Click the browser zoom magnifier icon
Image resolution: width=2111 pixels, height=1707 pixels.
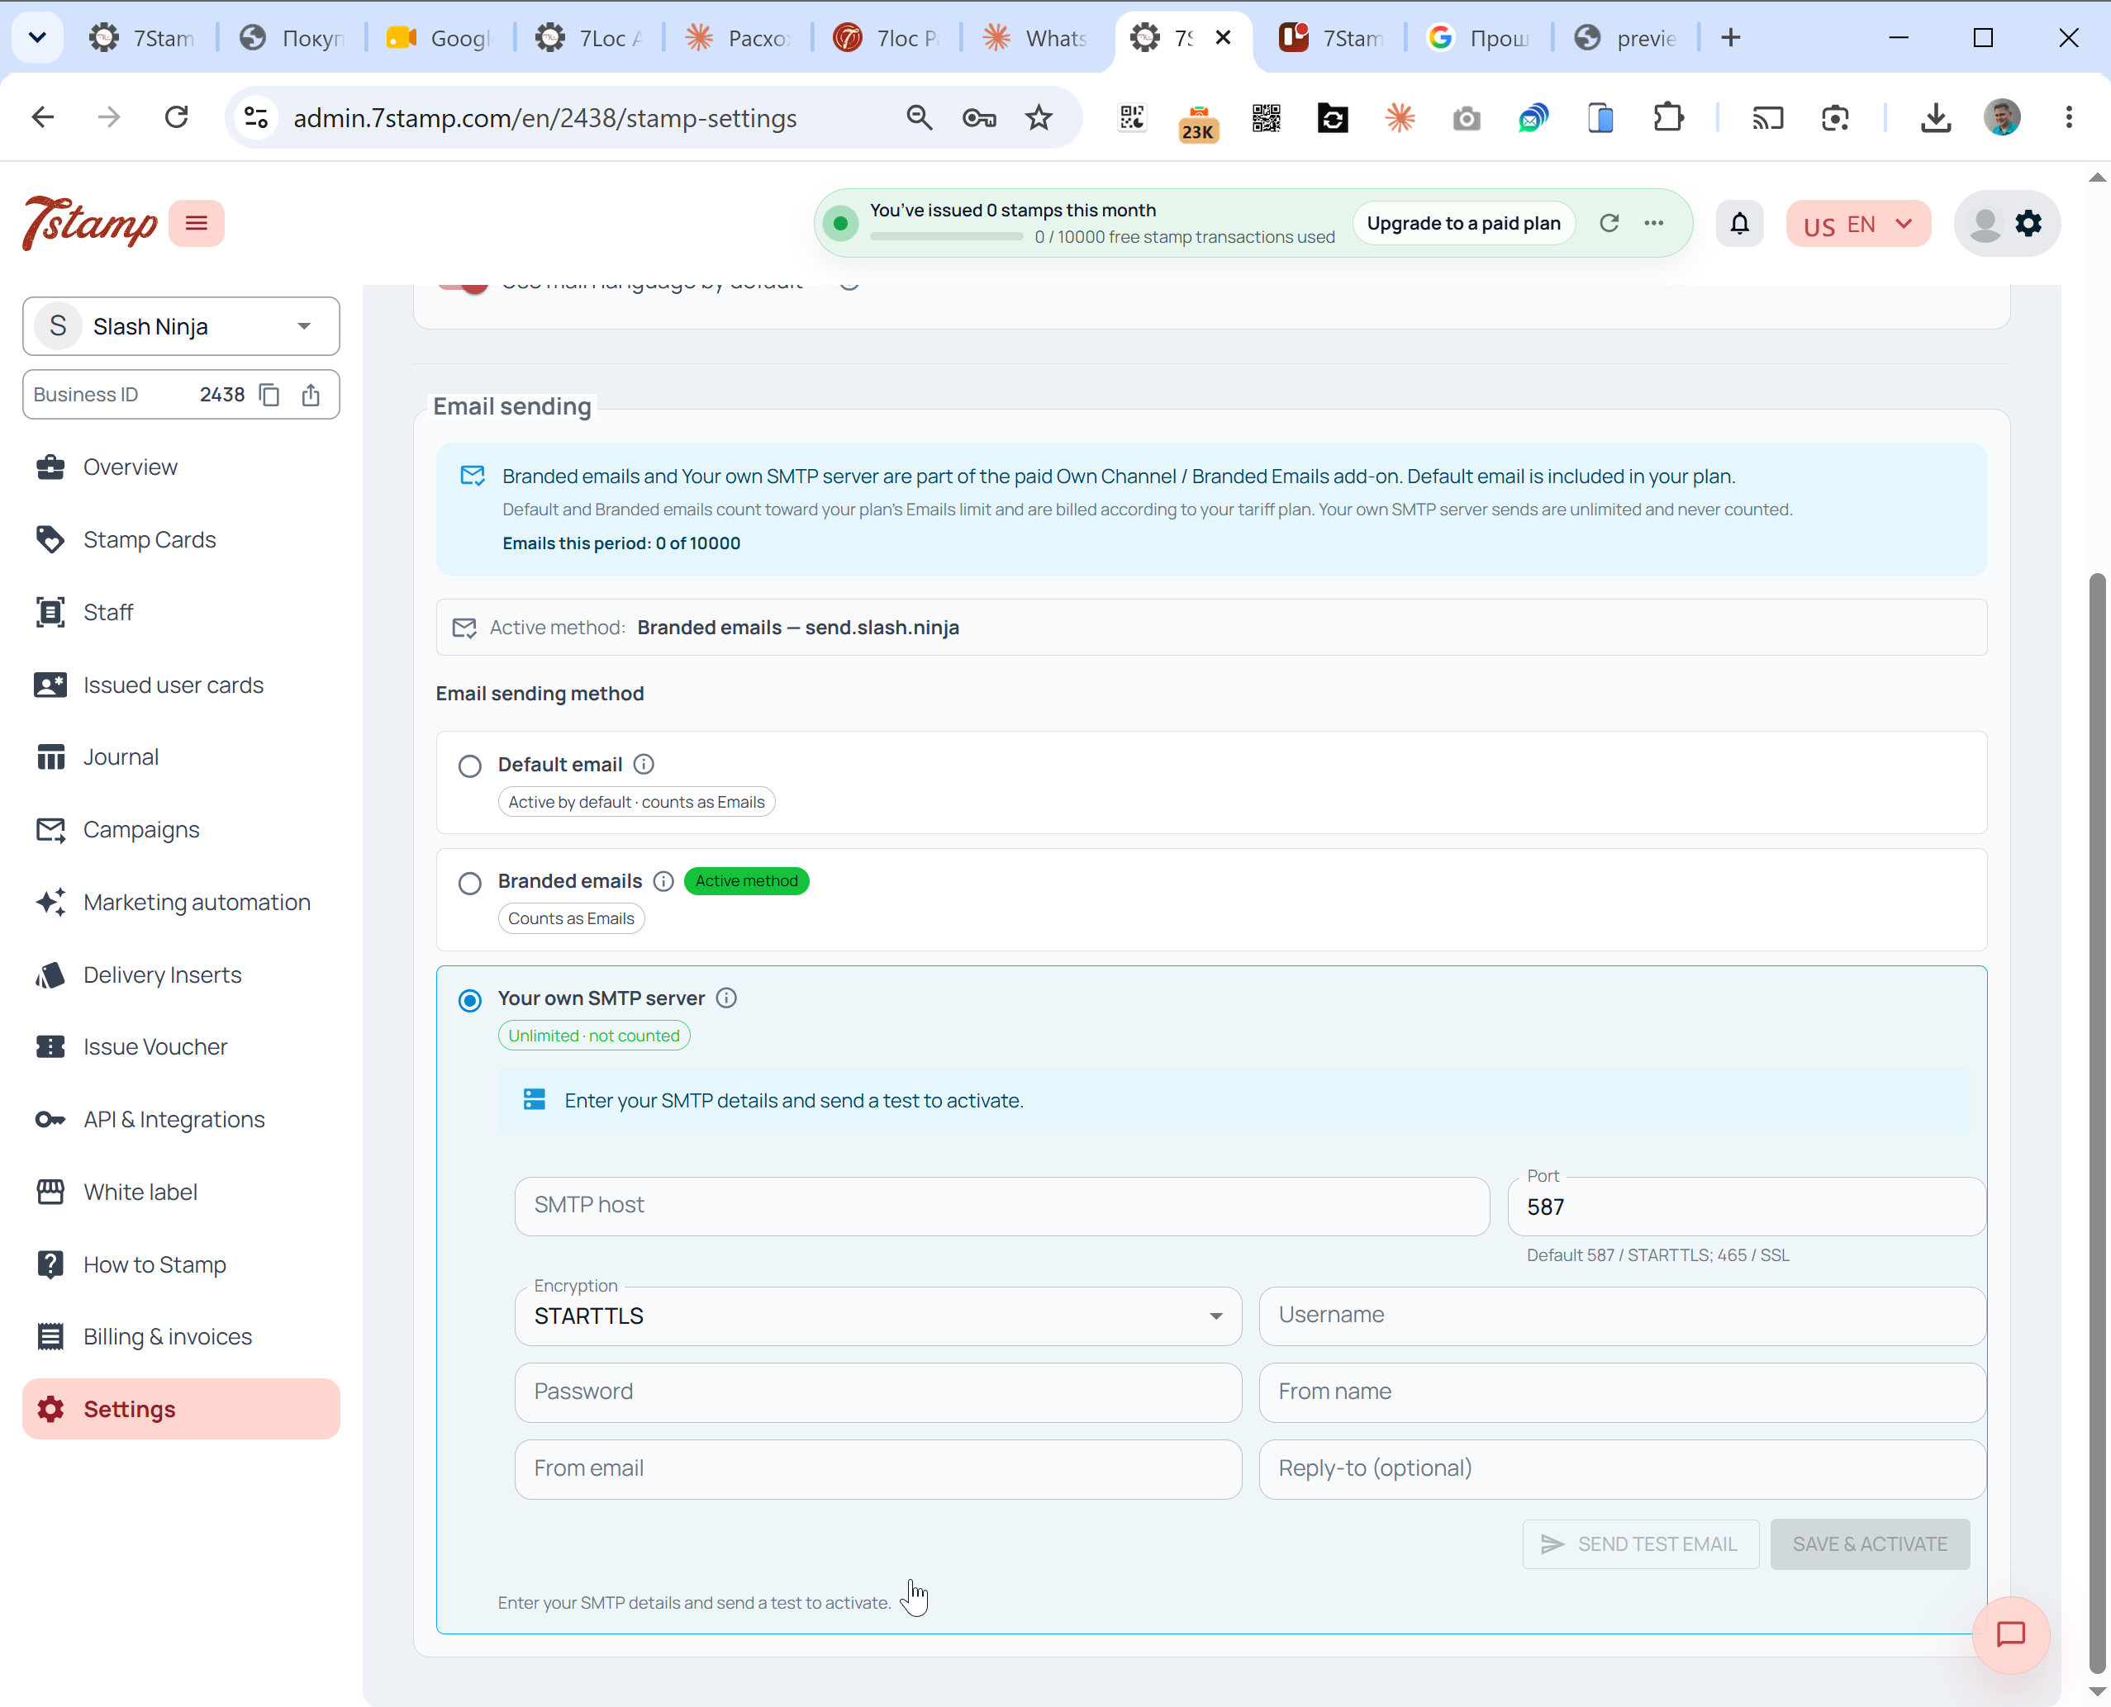(919, 118)
